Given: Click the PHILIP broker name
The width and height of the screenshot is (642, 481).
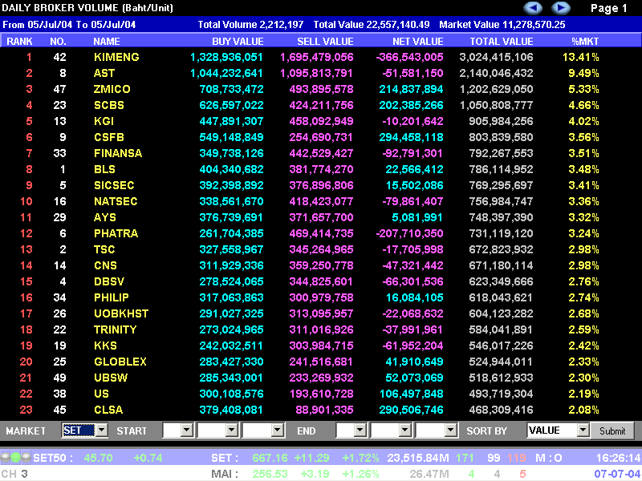Looking at the screenshot, I should tap(112, 297).
